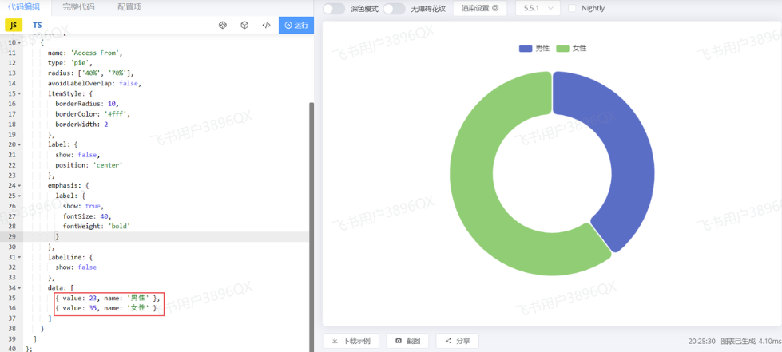Viewport: 782px width, 352px height.
Task: Switch to the TS language tab
Action: click(38, 25)
